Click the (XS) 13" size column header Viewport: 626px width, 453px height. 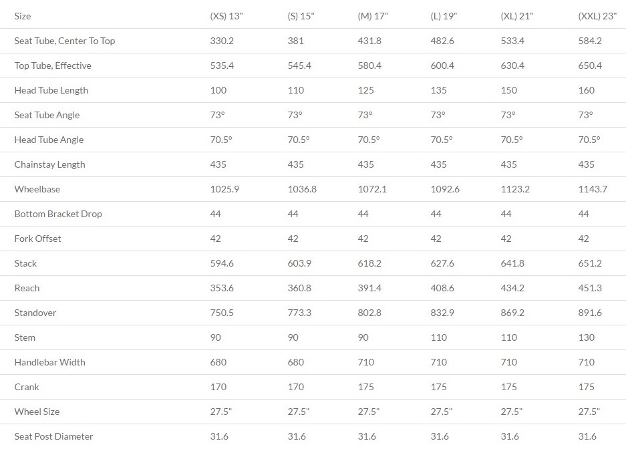(x=226, y=16)
